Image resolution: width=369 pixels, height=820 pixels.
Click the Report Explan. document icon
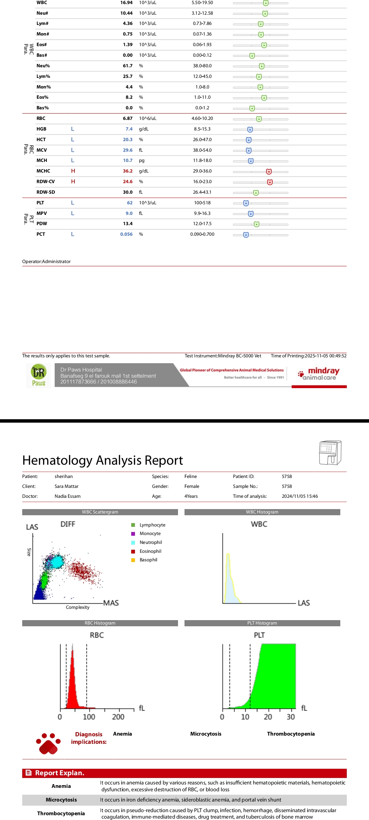pyautogui.click(x=29, y=773)
